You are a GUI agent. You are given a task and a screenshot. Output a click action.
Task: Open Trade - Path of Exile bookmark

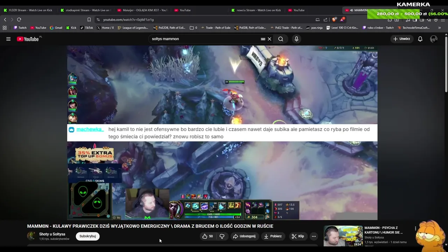point(216,28)
